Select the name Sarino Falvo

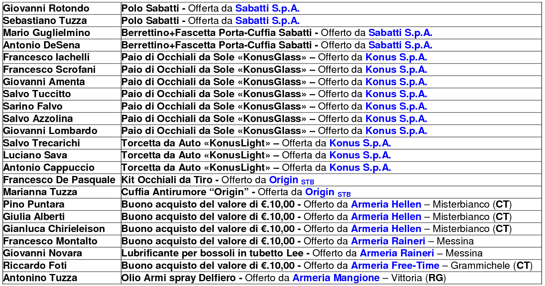pos(33,106)
